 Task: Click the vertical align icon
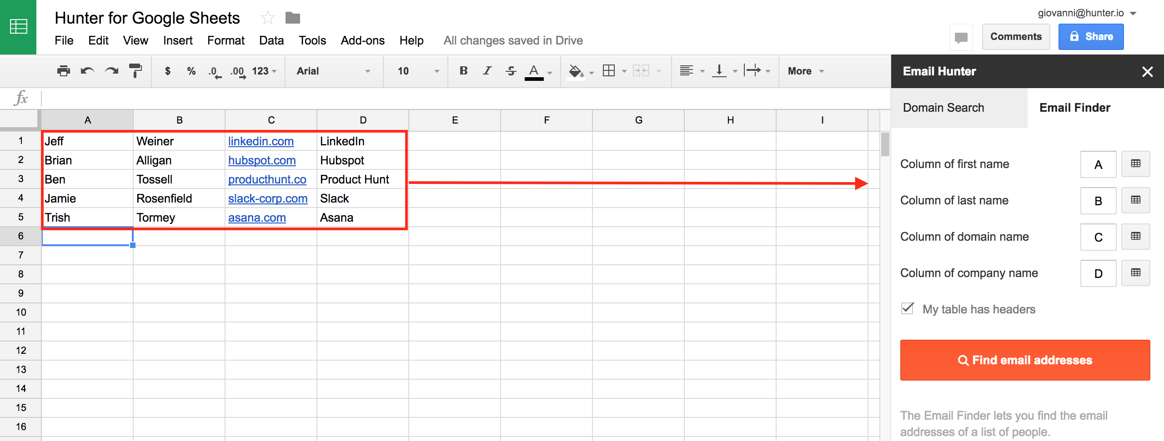coord(719,71)
